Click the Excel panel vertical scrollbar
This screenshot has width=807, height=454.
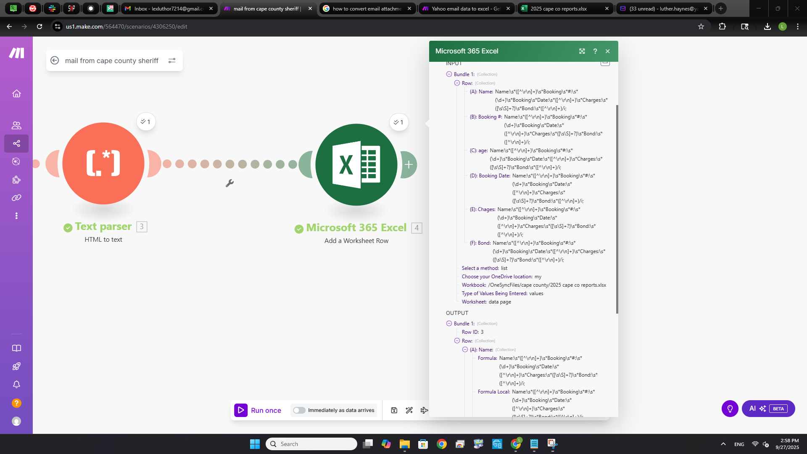[x=617, y=209]
